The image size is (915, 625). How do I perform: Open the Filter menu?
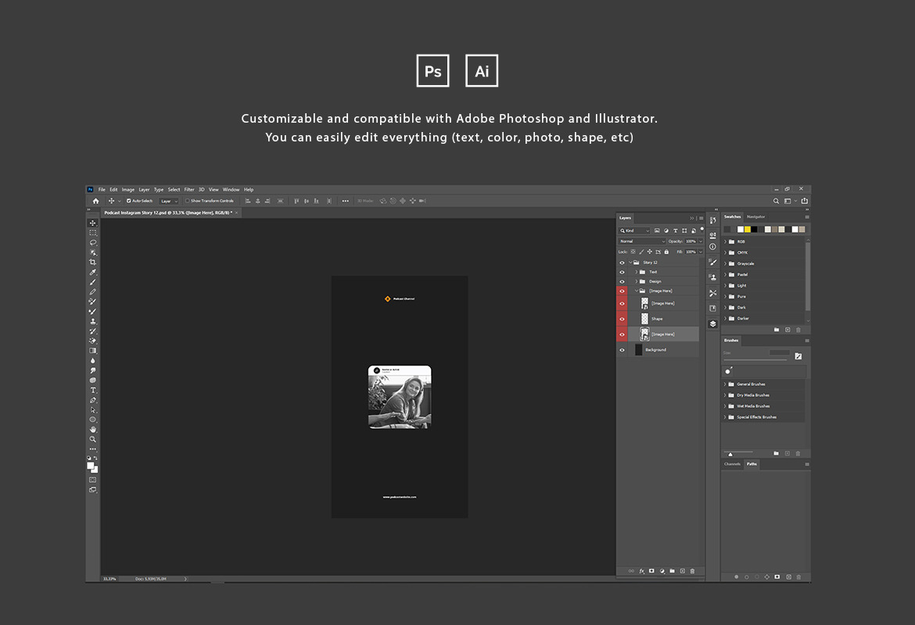coord(189,190)
